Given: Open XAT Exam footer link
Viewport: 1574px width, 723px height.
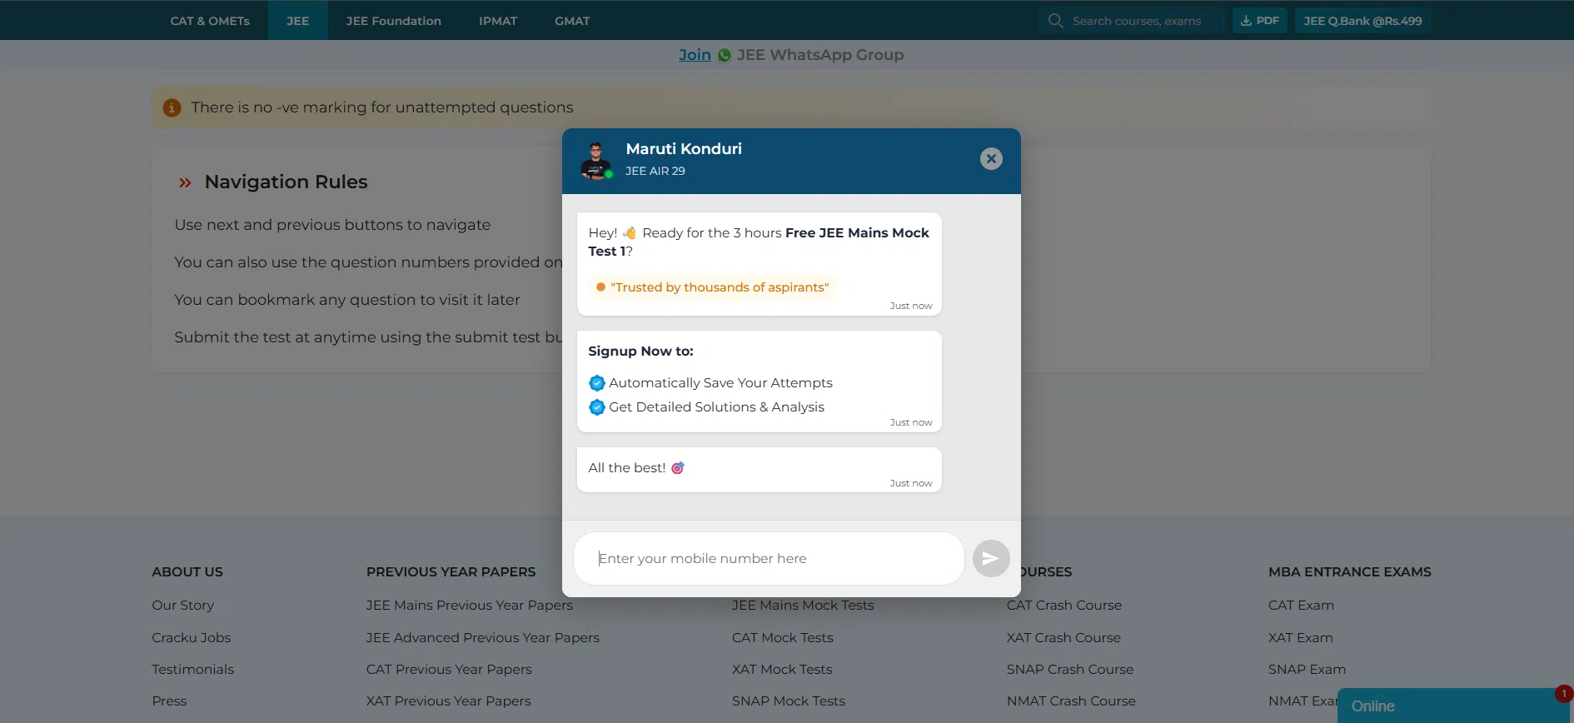Looking at the screenshot, I should pos(1301,638).
